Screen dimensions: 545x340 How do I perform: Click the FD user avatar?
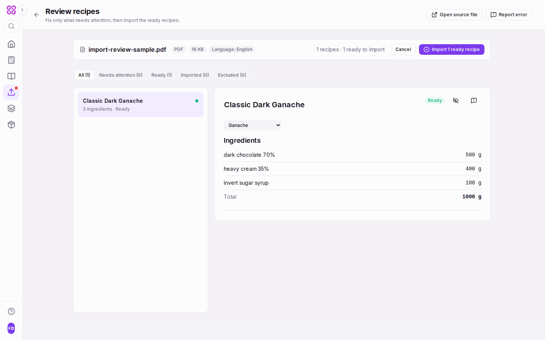[11, 328]
